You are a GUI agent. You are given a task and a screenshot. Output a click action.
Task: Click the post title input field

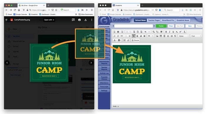[x=134, y=26]
